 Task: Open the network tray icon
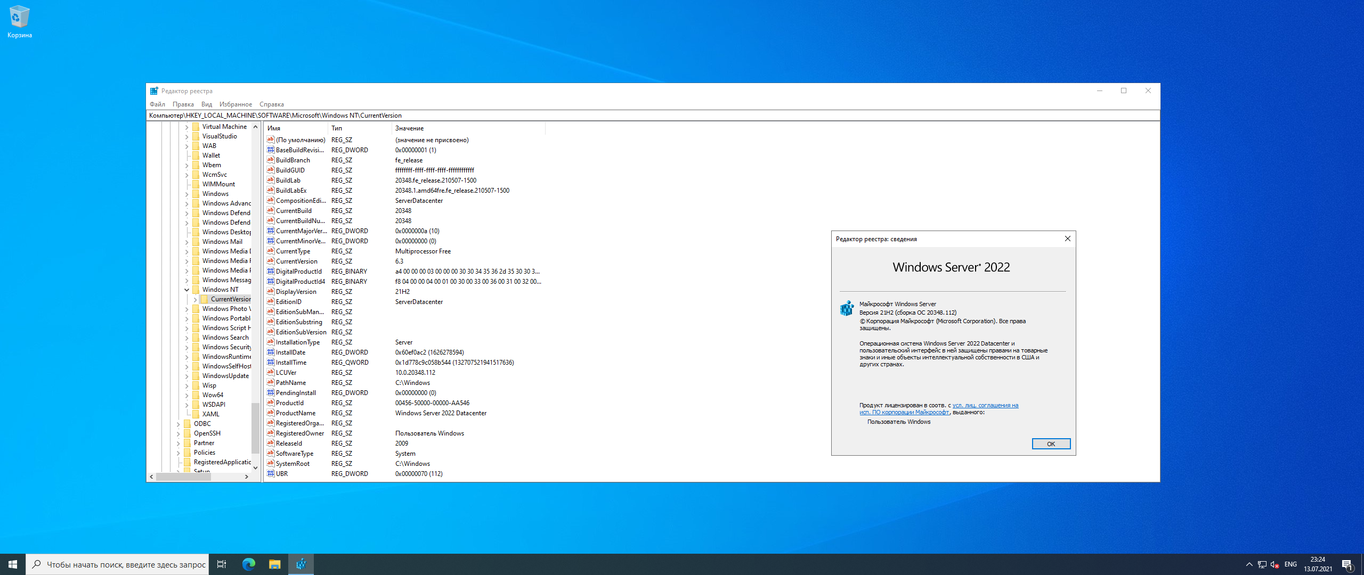[1262, 564]
